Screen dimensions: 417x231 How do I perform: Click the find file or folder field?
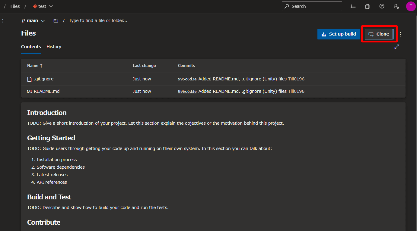[x=98, y=21]
